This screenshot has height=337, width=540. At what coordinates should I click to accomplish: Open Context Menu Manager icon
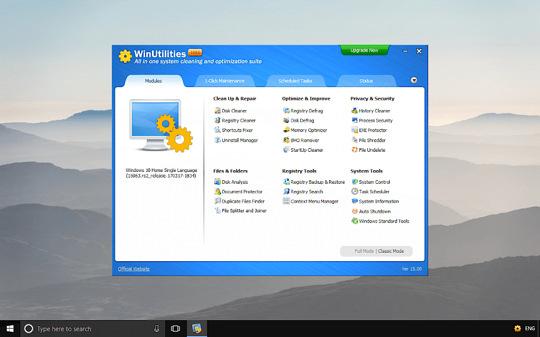point(286,201)
